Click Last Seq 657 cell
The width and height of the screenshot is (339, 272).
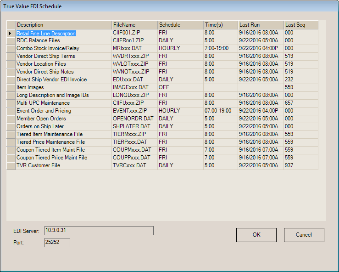click(301, 103)
